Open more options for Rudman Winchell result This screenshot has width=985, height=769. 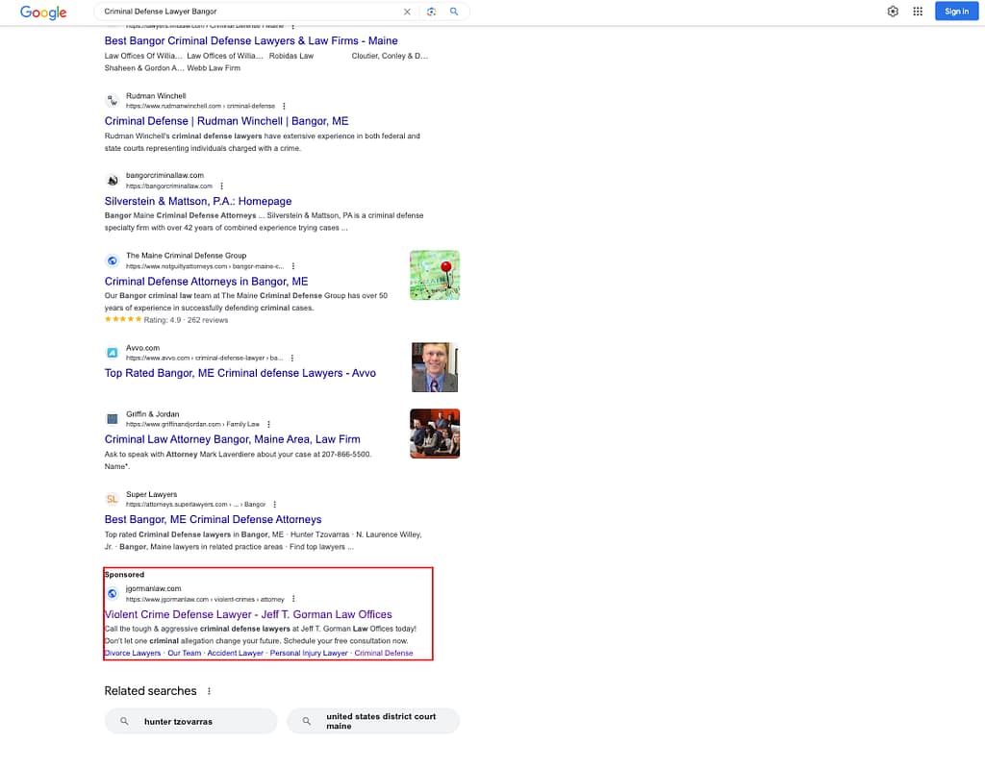(284, 106)
